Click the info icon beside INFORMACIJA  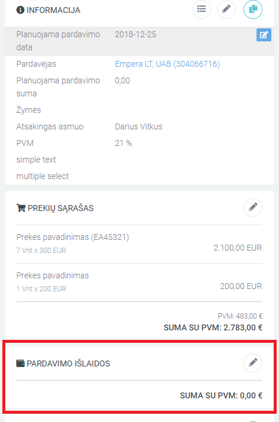pos(20,10)
